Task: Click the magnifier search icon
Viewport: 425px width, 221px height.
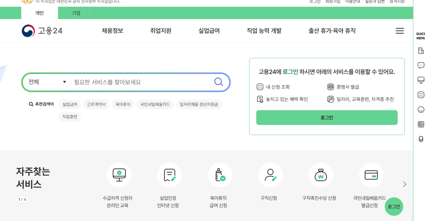Action: click(218, 82)
